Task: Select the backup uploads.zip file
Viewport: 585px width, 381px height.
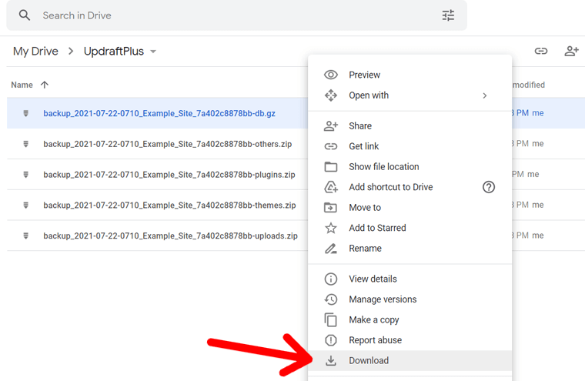Action: click(x=171, y=236)
